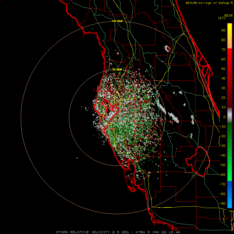Screen dimensions: 234x234
Task: Click the bright green segment of color bar
Action: point(230,172)
